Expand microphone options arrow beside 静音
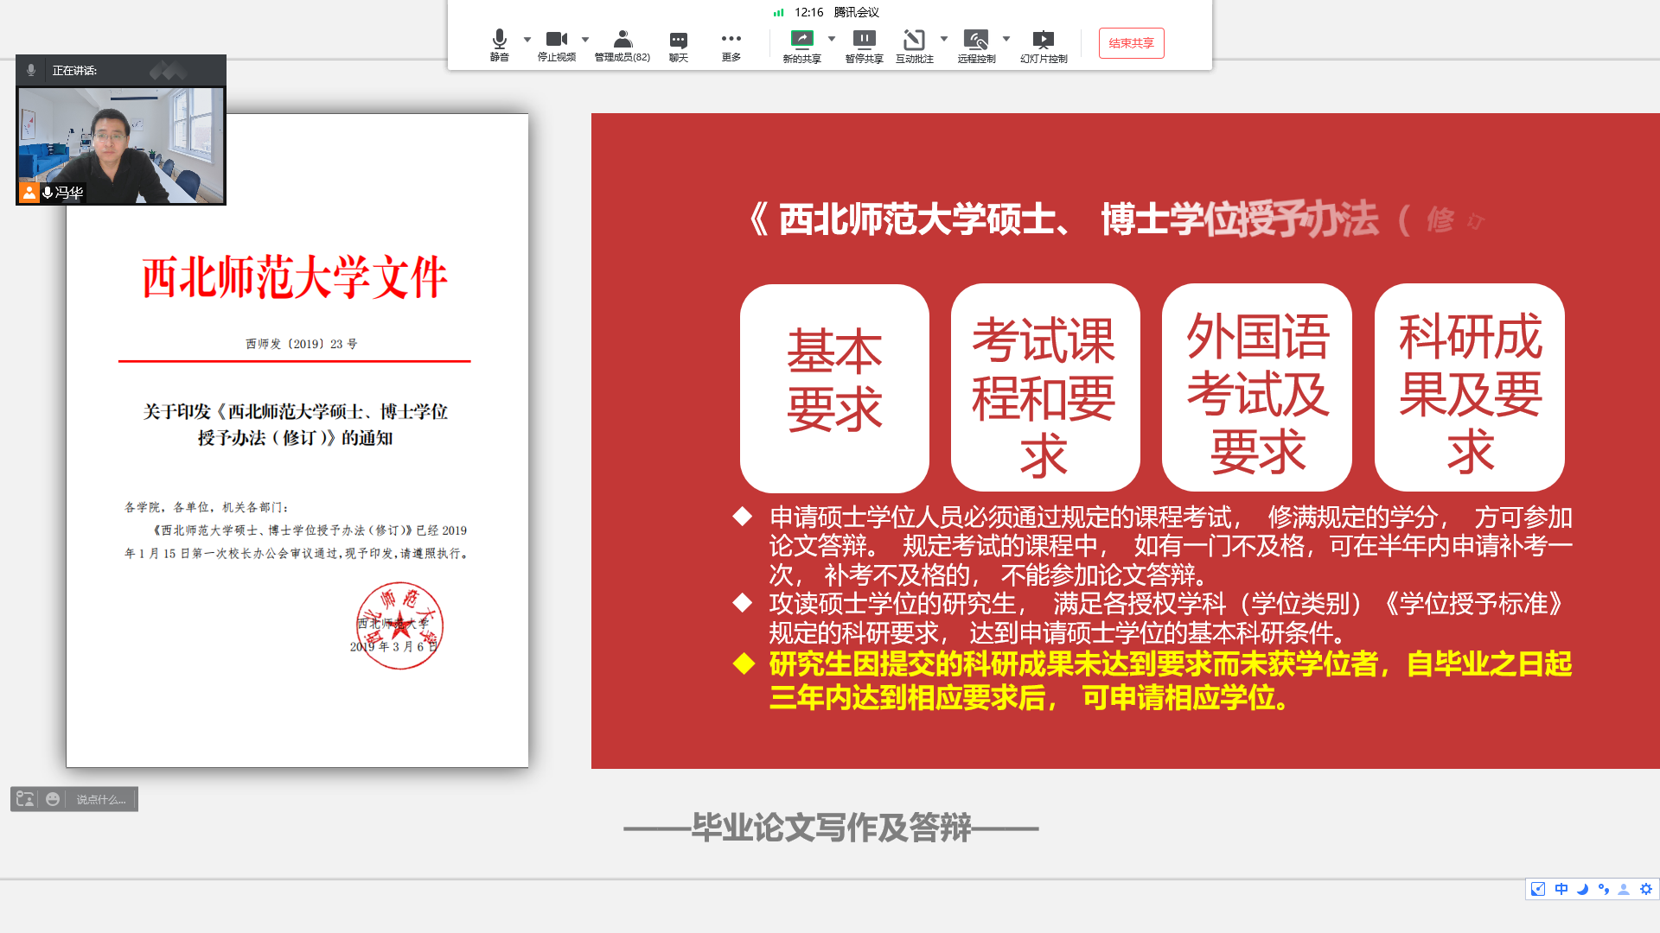 pos(527,39)
